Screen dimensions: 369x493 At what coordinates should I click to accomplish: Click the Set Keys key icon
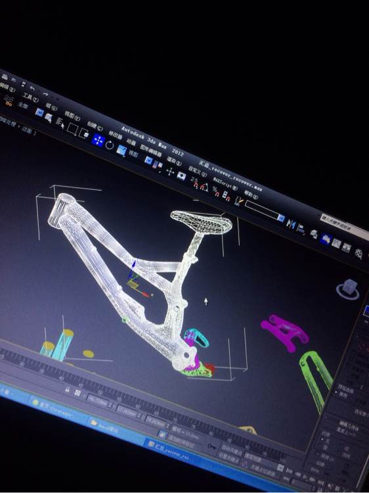click(211, 446)
